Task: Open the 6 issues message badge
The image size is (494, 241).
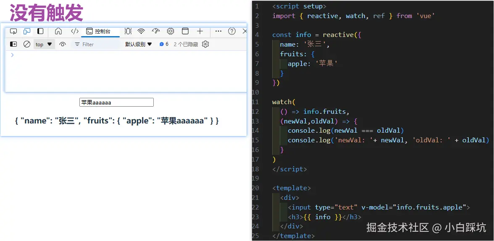Action: coord(164,45)
